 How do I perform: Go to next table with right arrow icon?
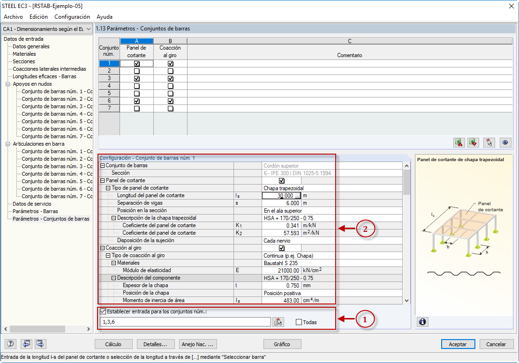click(40, 344)
